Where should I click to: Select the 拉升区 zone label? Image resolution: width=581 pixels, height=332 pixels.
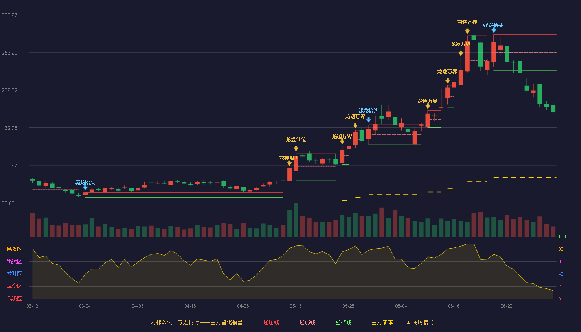tap(14, 274)
